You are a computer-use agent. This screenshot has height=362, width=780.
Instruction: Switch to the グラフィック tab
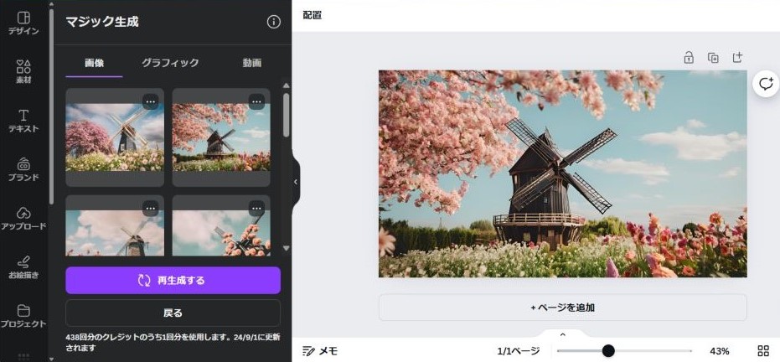(x=170, y=63)
